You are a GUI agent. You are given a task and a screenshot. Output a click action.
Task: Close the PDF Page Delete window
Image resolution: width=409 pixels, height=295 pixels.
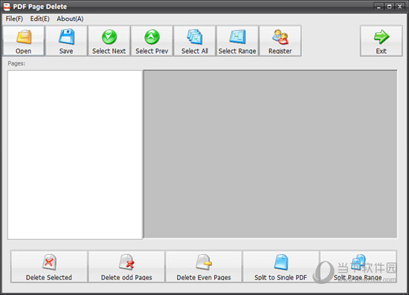point(399,7)
